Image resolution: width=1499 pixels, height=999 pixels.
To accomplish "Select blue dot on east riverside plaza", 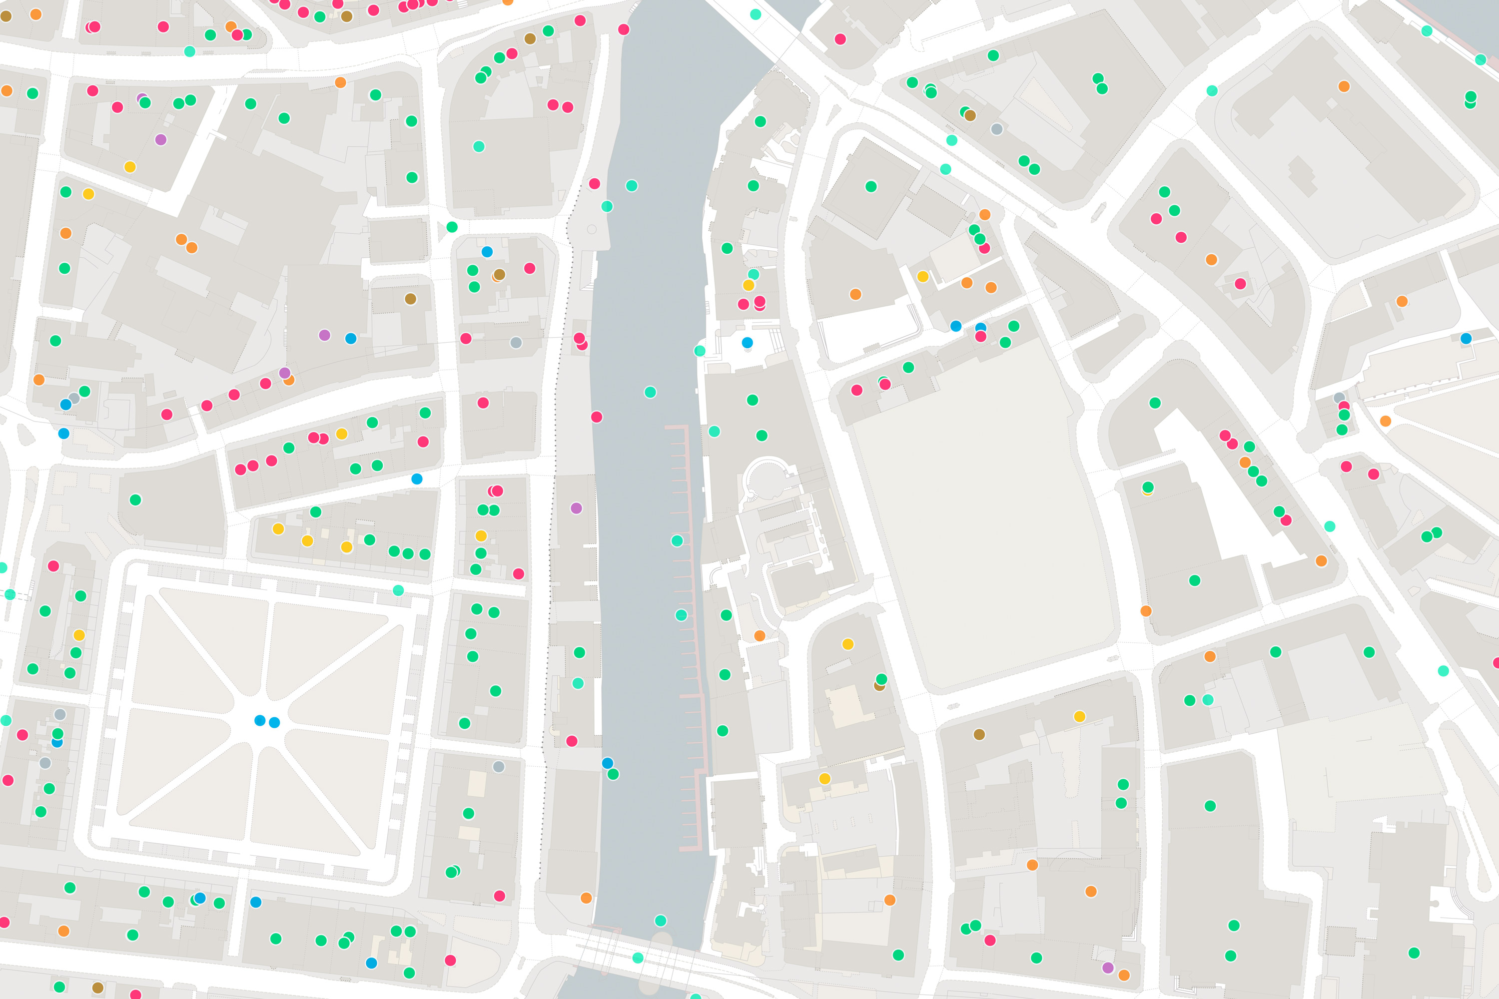I will (747, 342).
